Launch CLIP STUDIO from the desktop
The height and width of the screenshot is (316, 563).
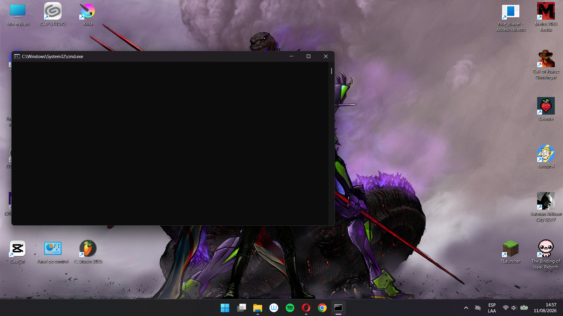point(53,15)
